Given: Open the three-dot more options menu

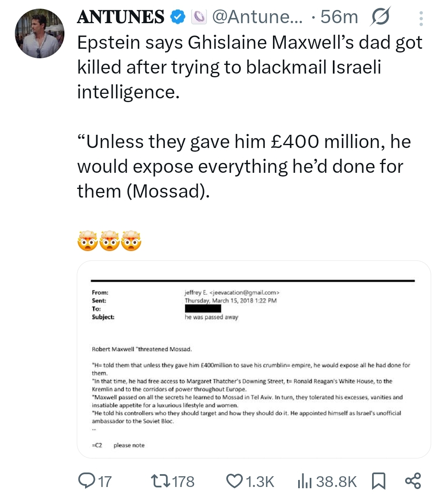Looking at the screenshot, I should click(421, 19).
